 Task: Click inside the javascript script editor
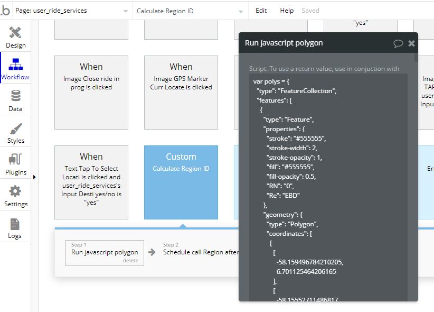click(327, 185)
